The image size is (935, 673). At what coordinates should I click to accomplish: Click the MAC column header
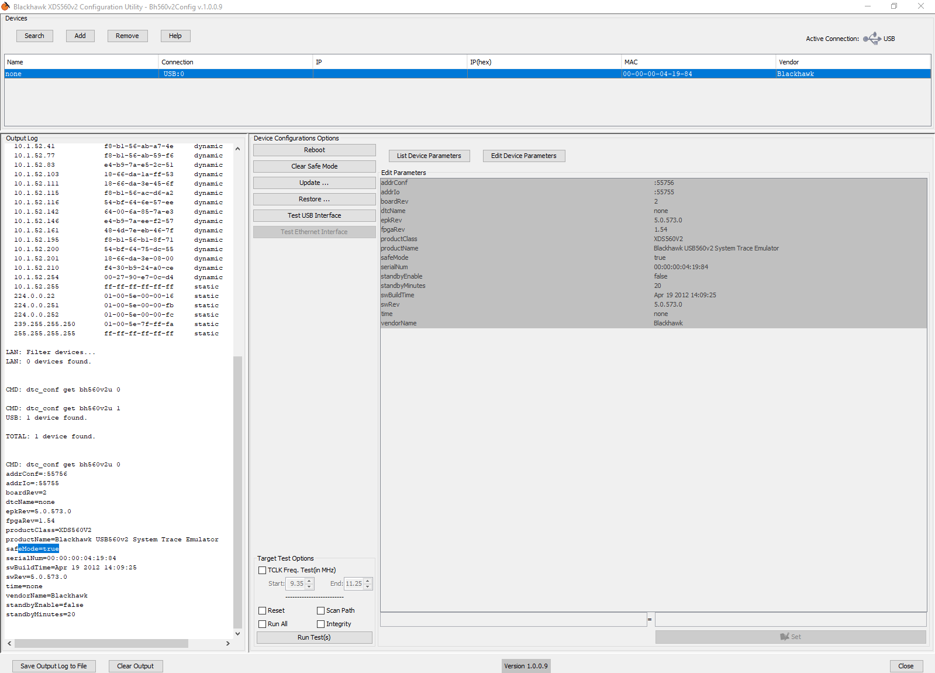(699, 62)
